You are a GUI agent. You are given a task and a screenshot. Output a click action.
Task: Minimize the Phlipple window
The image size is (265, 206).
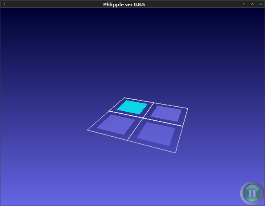click(244, 4)
